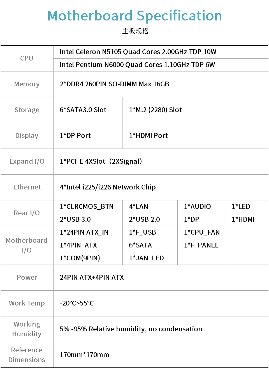Select the -20°C~55°C work temp value

coord(77,303)
